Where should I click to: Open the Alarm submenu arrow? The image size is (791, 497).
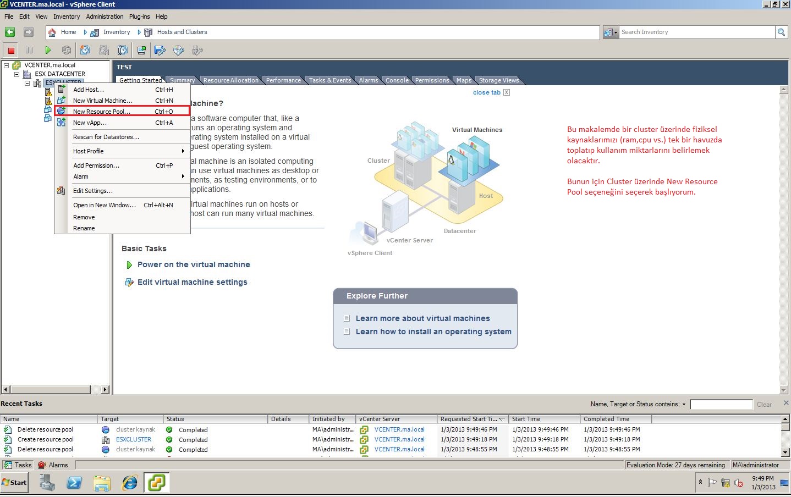[184, 176]
